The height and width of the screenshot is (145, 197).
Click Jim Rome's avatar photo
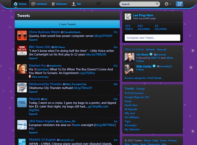tap(129, 58)
